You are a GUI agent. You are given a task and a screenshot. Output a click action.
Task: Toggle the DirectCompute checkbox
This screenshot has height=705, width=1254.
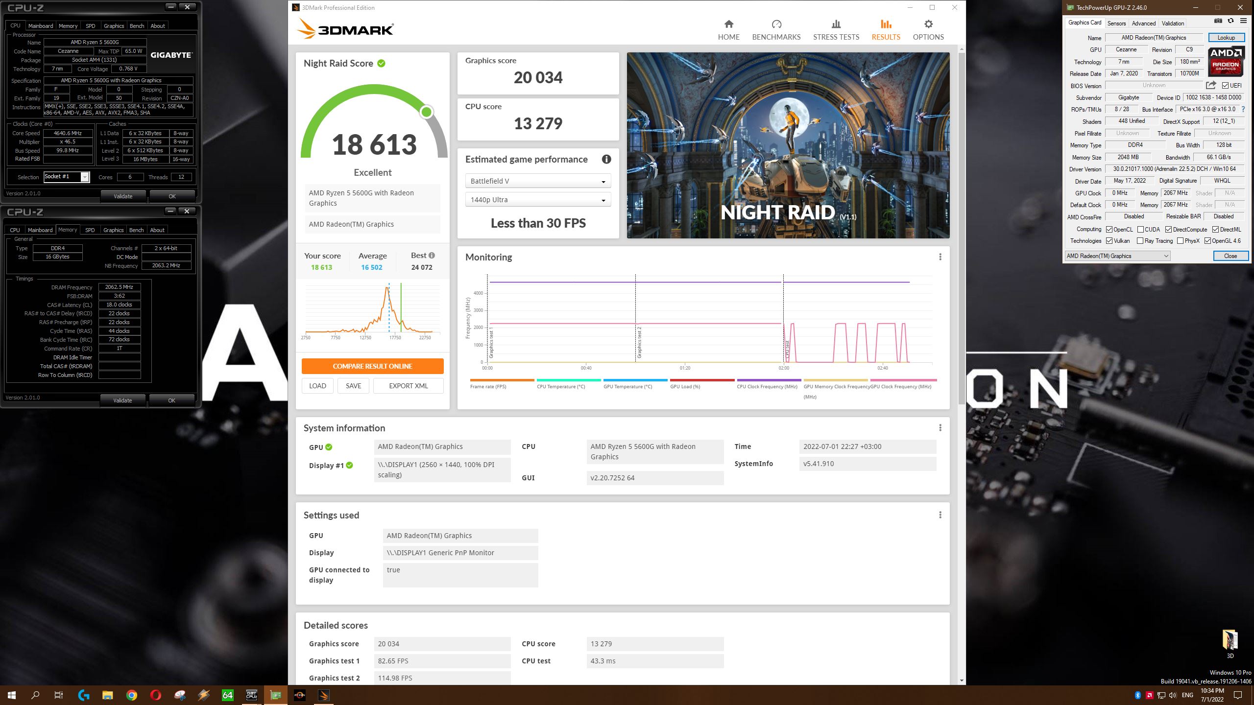point(1168,230)
